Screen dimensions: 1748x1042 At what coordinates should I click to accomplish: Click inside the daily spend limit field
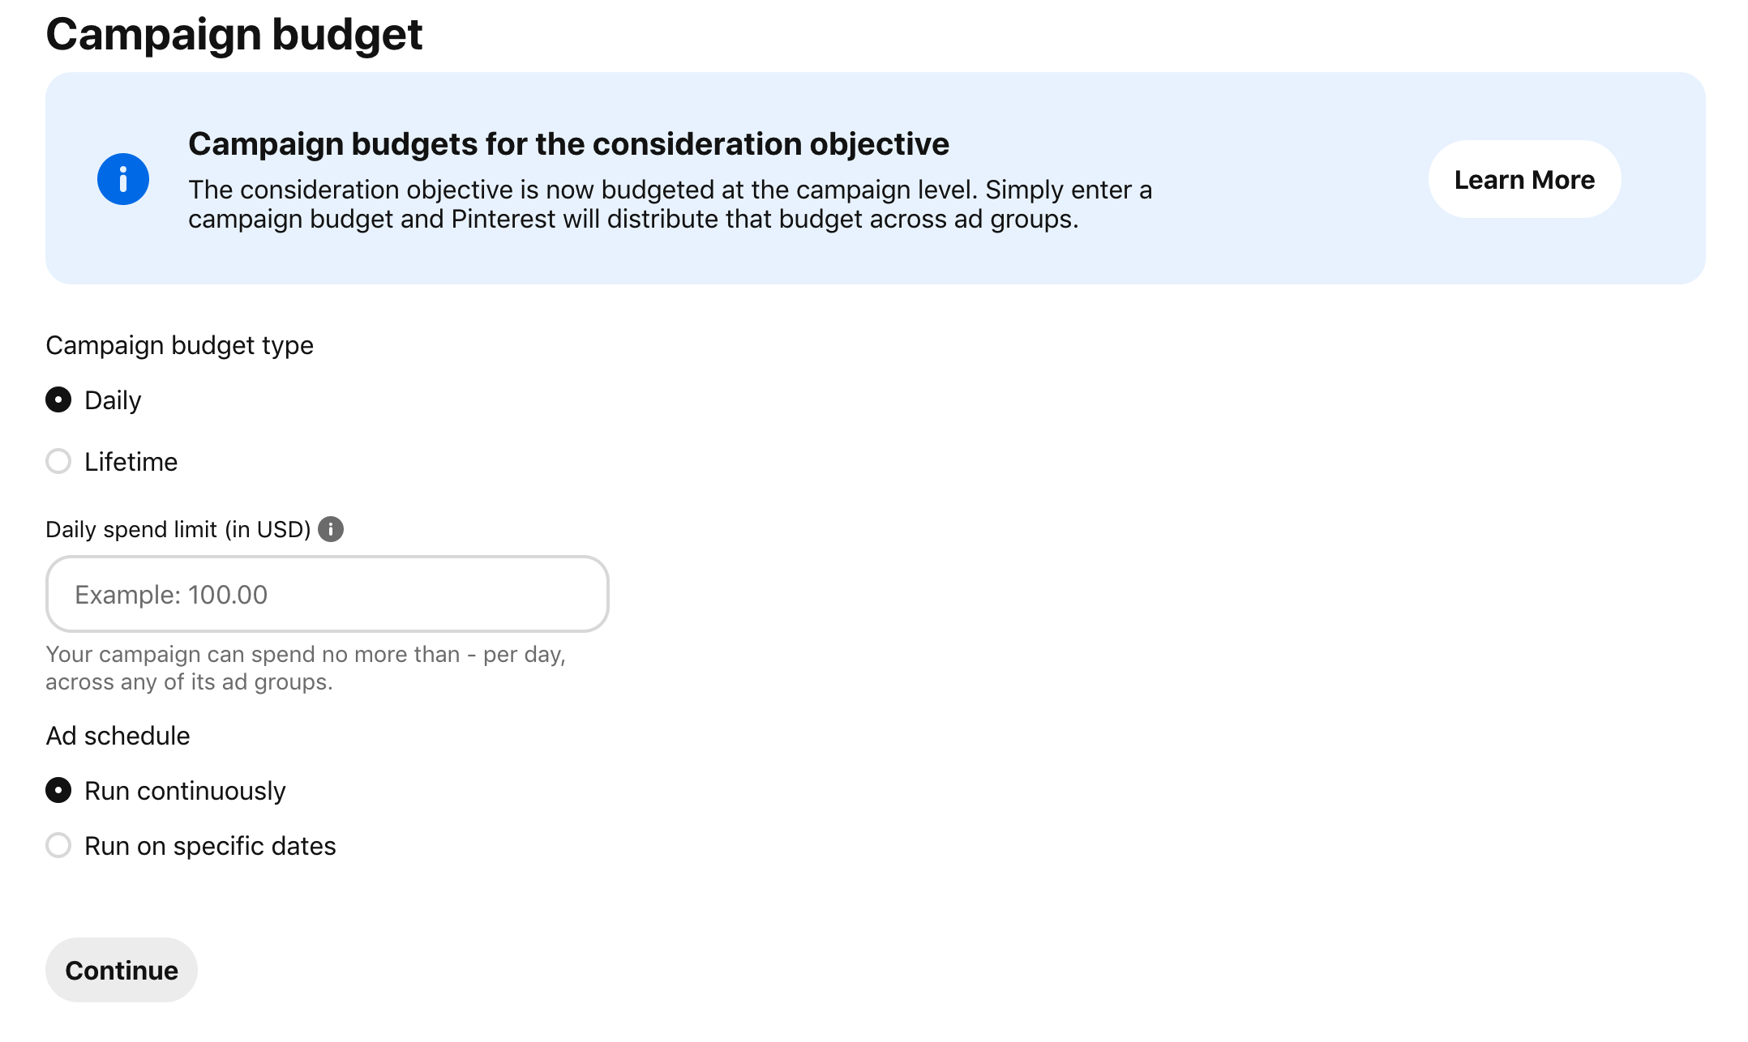coord(326,594)
